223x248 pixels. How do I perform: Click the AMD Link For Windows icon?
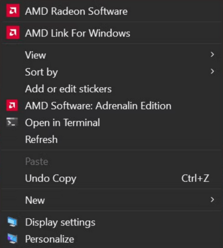13,32
